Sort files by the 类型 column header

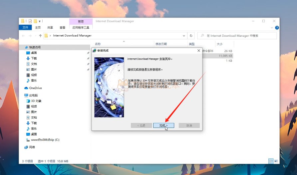pos(192,44)
